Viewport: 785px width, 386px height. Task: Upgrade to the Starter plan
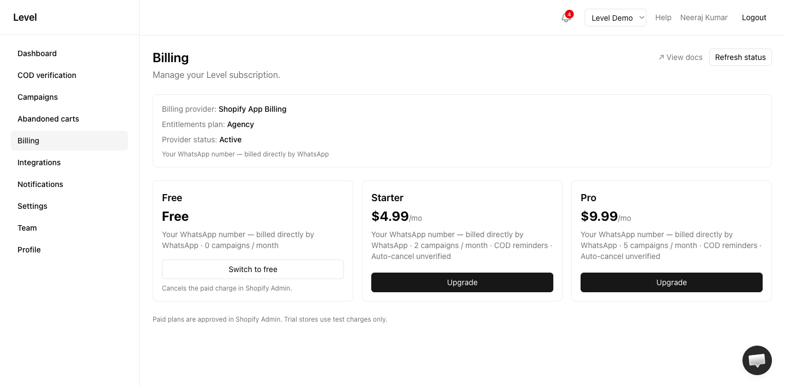pyautogui.click(x=462, y=282)
